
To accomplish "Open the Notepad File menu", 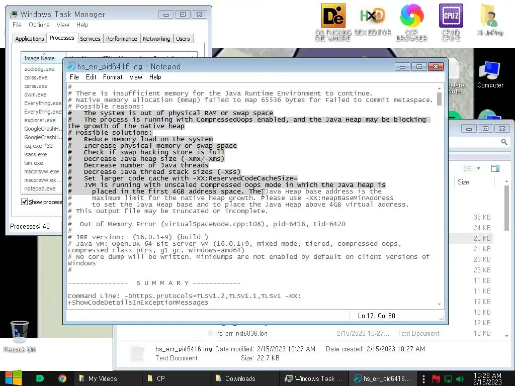I will (x=74, y=77).
